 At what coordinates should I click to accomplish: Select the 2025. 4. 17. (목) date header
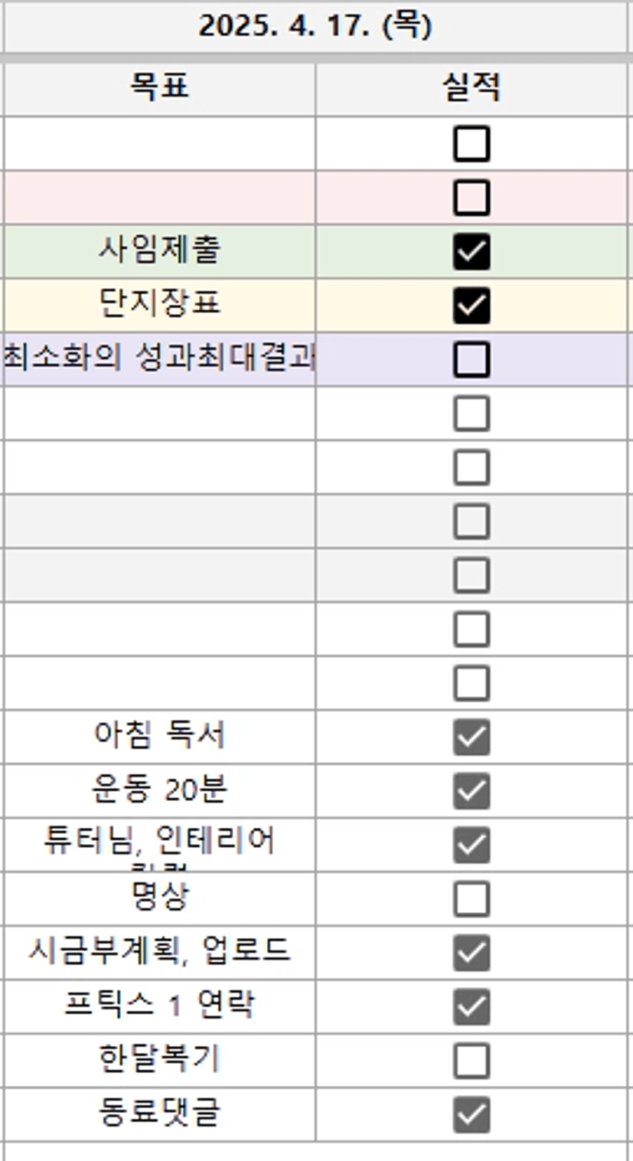(315, 27)
